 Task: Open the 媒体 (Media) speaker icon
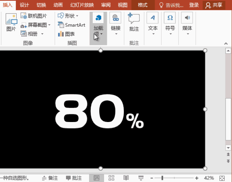pos(187,18)
